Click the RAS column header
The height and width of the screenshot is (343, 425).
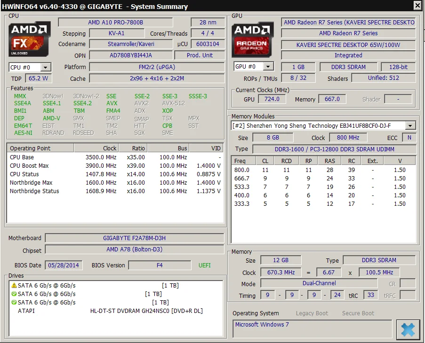pyautogui.click(x=330, y=161)
